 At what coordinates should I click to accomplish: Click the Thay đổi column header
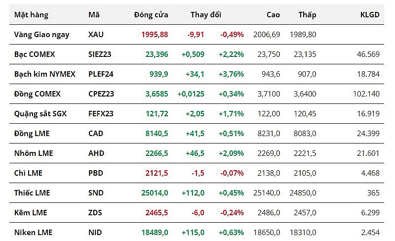click(x=206, y=15)
